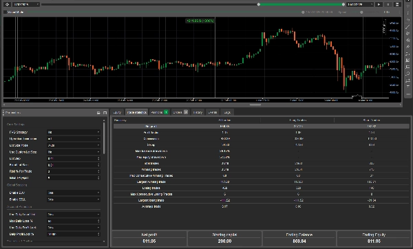
Task: Open the three-dots more tools menu in right toolbar
Action: (x=408, y=94)
